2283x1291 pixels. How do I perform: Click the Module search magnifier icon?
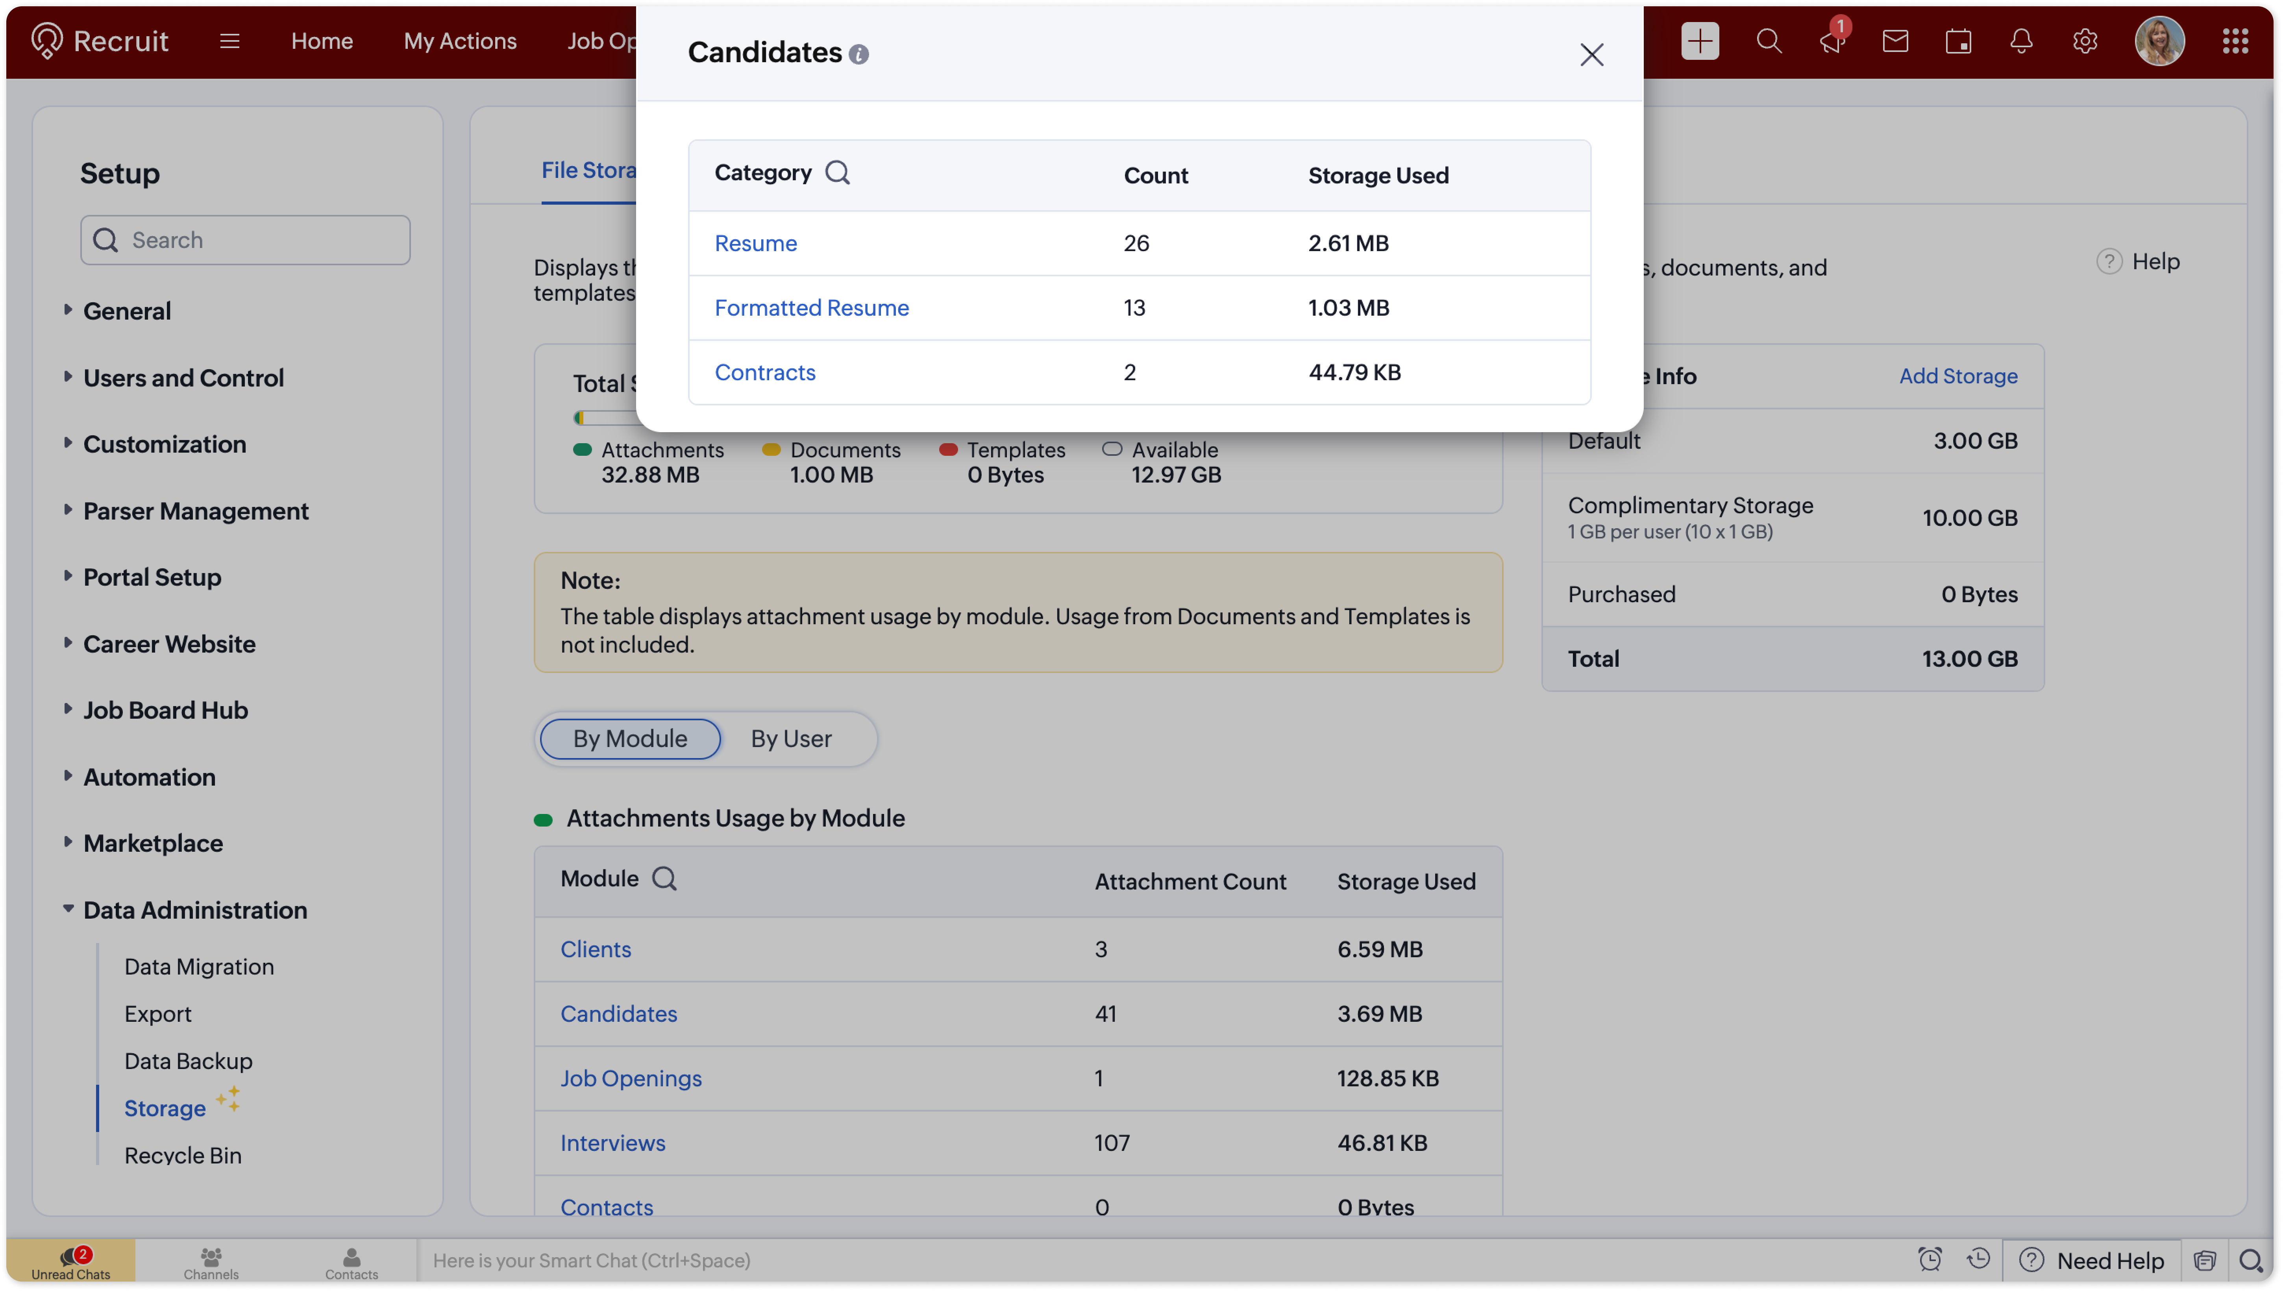(x=664, y=879)
